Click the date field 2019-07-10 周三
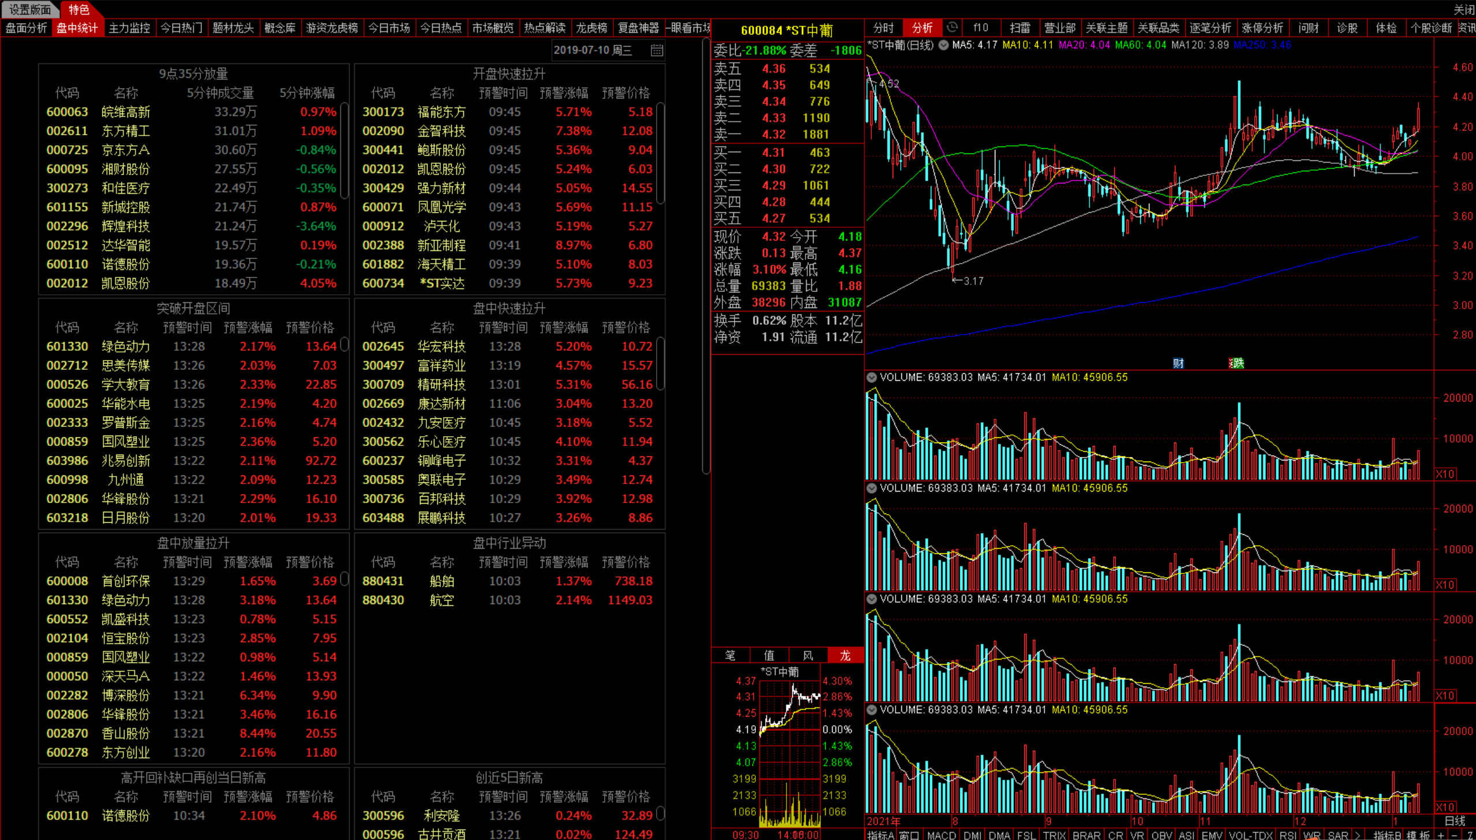The image size is (1476, 840). point(593,50)
